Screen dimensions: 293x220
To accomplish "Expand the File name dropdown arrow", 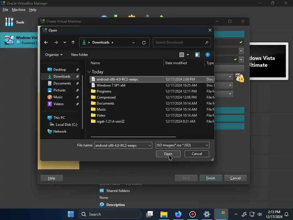I will pos(150,145).
